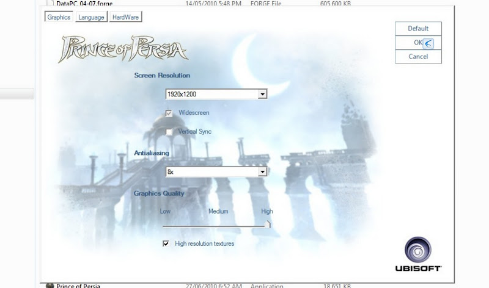This screenshot has height=288, width=489.
Task: Click the Antialiasing heading
Action: 152,153
